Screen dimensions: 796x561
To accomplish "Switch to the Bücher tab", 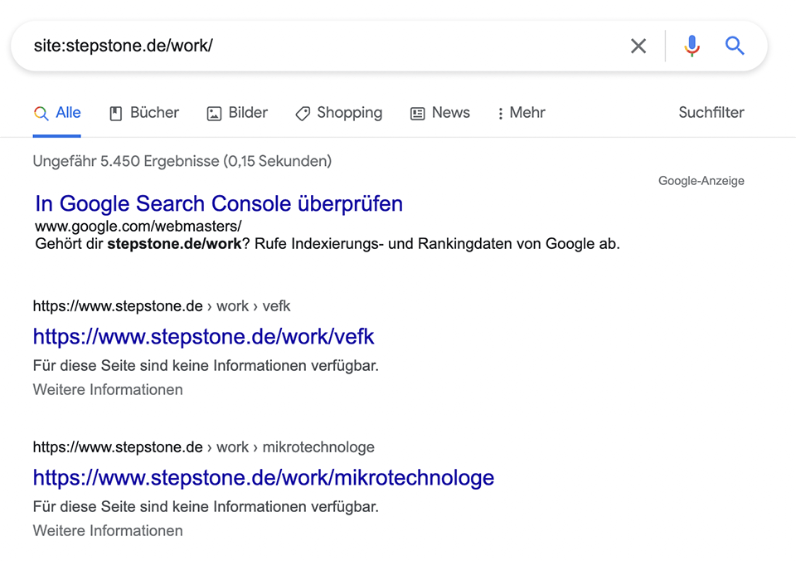I will pos(144,113).
